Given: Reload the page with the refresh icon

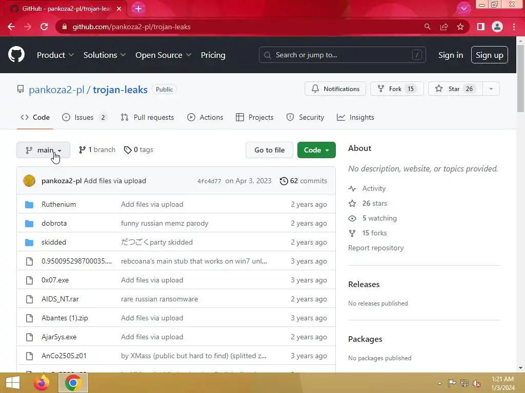Looking at the screenshot, I should pos(44,27).
